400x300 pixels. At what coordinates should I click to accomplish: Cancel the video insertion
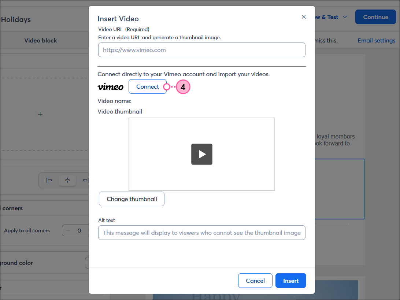(255, 281)
